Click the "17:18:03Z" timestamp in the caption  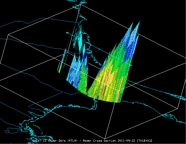pyautogui.click(x=144, y=141)
